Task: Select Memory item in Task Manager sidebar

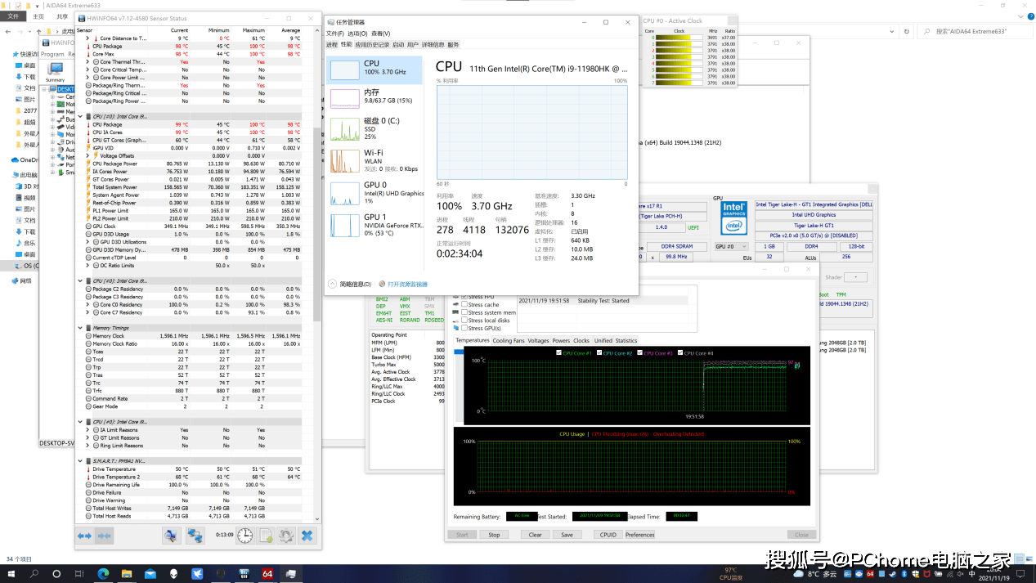Action: (374, 99)
